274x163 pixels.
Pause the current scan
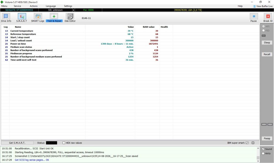coord(254,18)
